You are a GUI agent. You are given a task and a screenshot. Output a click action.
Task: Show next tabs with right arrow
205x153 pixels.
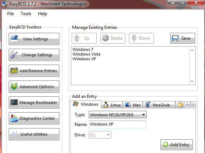(x=193, y=104)
